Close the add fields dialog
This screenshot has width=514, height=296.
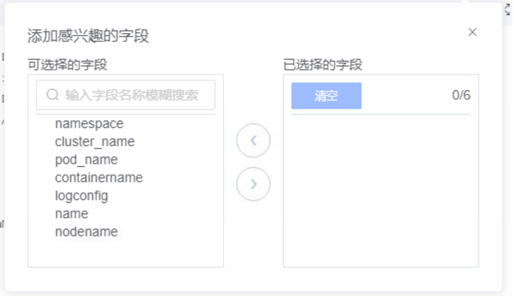click(x=472, y=32)
